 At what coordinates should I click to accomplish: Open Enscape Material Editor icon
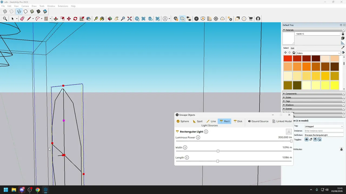tap(216, 19)
